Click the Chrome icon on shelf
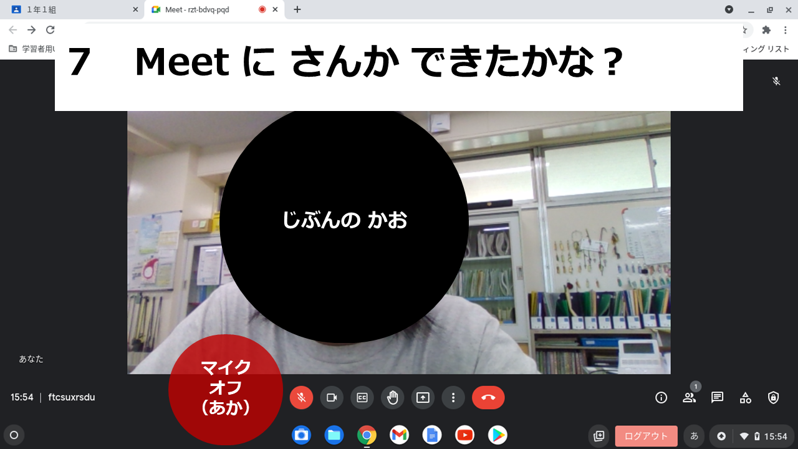Viewport: 798px width, 449px height. click(x=367, y=435)
